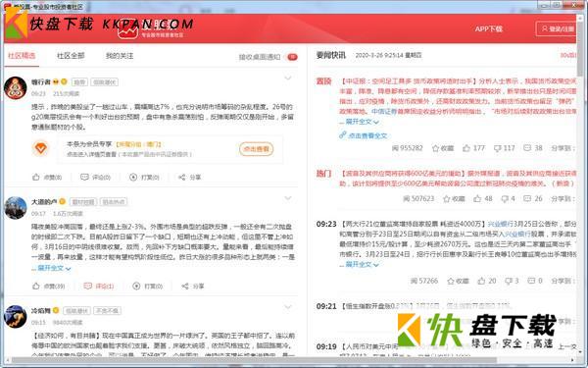Expand 展开全文 on the 09:23 news item
The width and height of the screenshot is (588, 368).
(363, 264)
